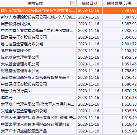The width and height of the screenshot is (137, 135).
Task: Open the 股东名称 column filter dropdown
Action: click(73, 3)
